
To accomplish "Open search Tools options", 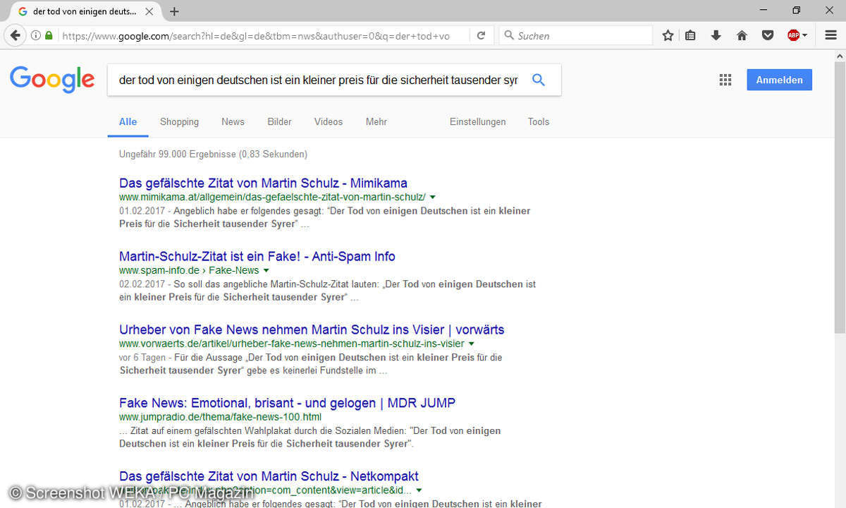I will click(x=539, y=121).
